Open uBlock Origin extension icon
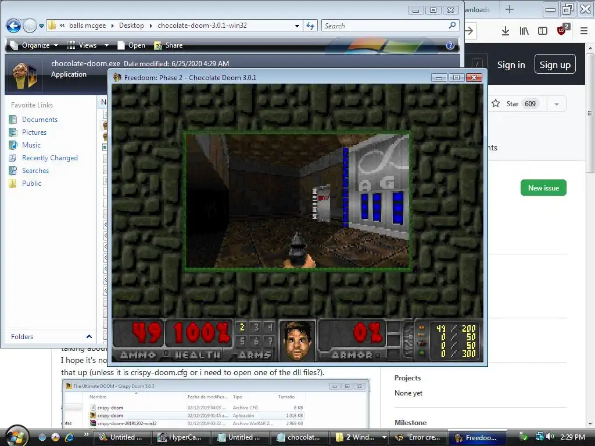 pos(562,30)
